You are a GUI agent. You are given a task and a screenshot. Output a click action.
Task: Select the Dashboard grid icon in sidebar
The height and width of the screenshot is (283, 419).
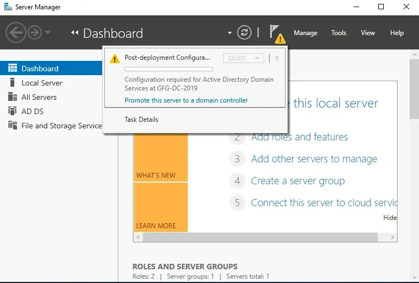(x=13, y=69)
